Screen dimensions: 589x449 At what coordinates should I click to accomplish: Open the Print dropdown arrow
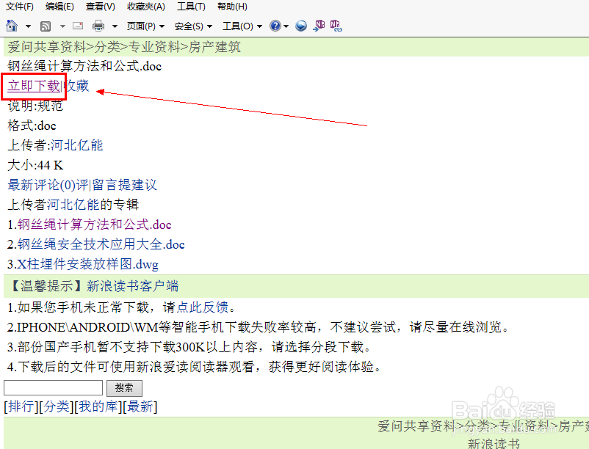point(114,26)
